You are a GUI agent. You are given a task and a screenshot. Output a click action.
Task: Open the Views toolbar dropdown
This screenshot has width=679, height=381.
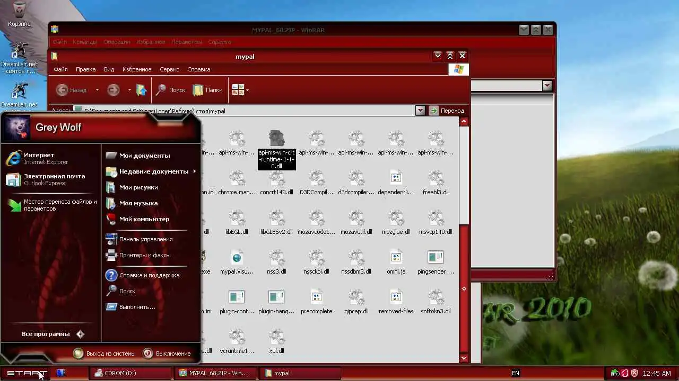240,90
